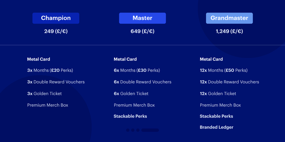Click 12x Double Reward Vouchers
285x142 pixels.
tap(229, 82)
